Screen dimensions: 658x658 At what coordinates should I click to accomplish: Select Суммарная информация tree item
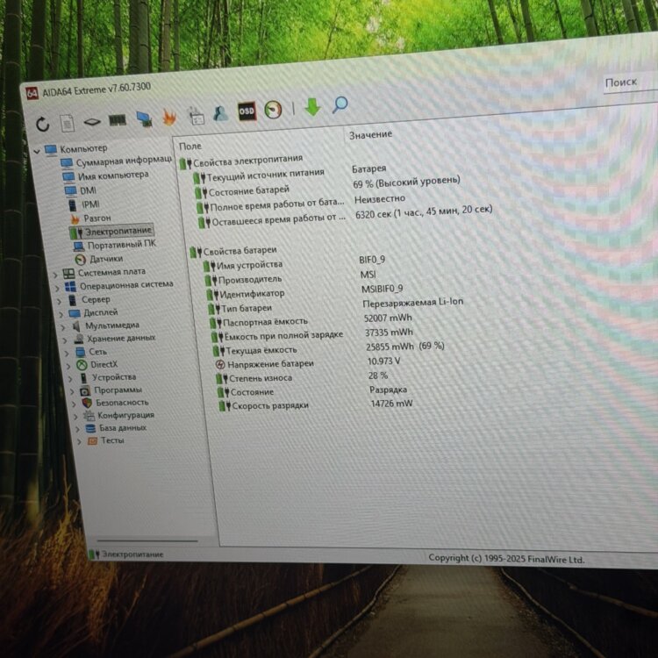click(123, 161)
